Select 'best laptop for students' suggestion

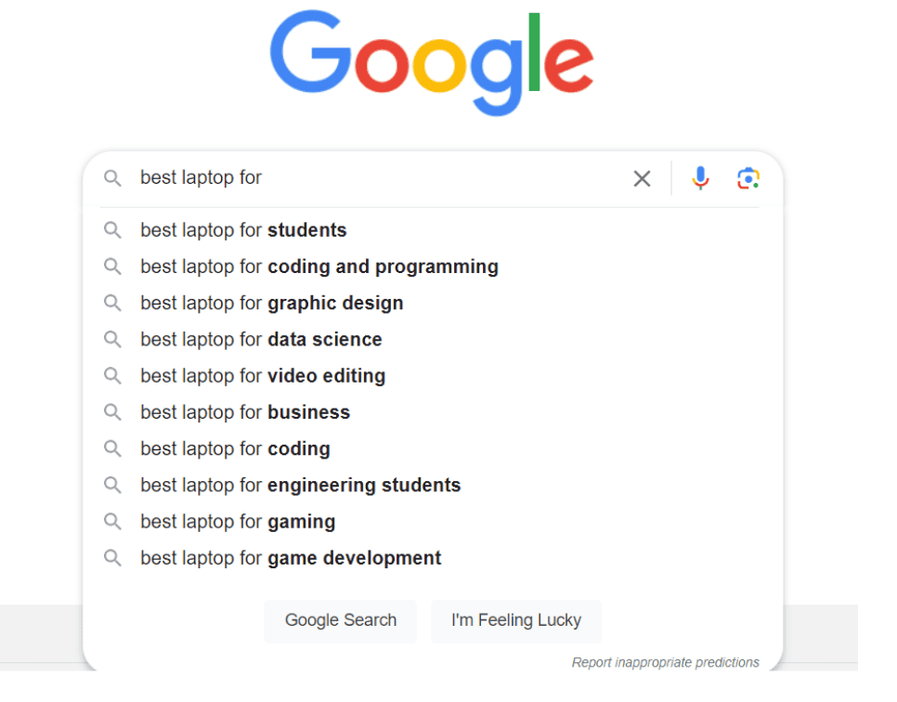point(243,230)
